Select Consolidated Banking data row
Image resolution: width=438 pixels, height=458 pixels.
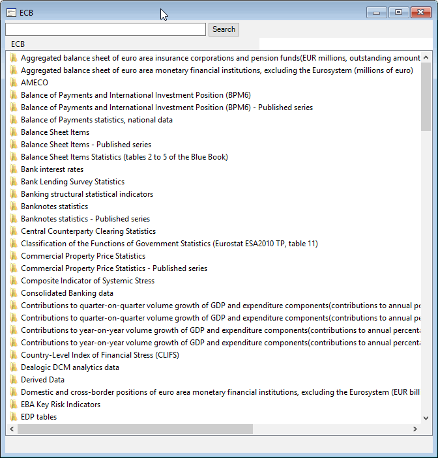(67, 293)
